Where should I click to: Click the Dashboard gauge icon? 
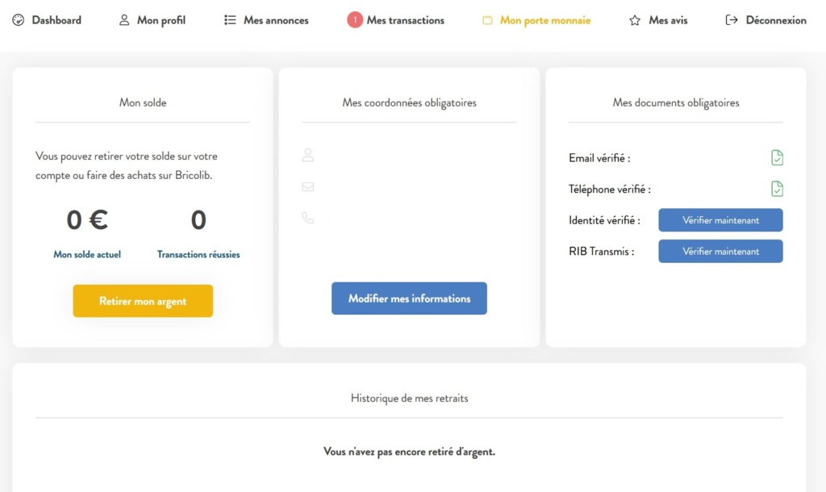19,20
